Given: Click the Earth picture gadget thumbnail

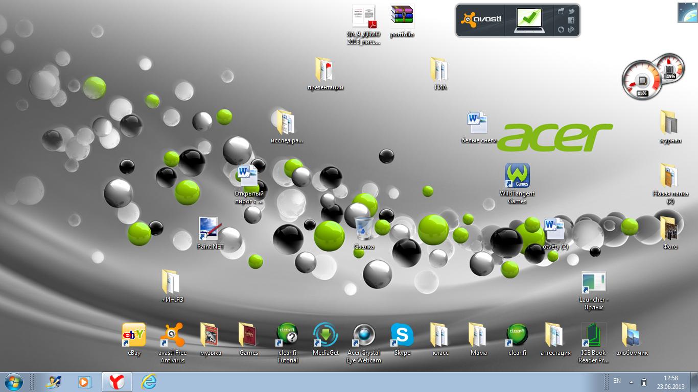Looking at the screenshot, I should click(x=687, y=13).
